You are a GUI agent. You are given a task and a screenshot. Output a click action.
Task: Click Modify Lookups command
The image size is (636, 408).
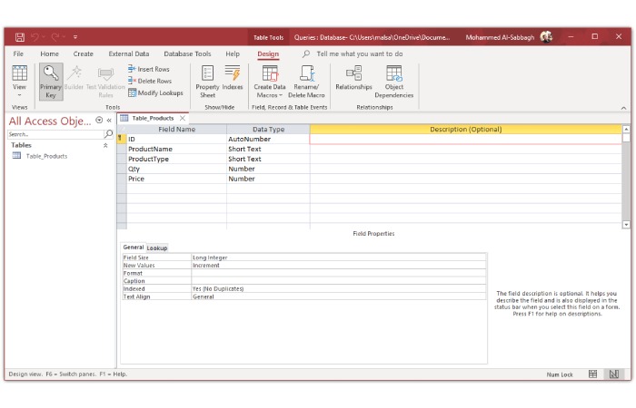[155, 92]
